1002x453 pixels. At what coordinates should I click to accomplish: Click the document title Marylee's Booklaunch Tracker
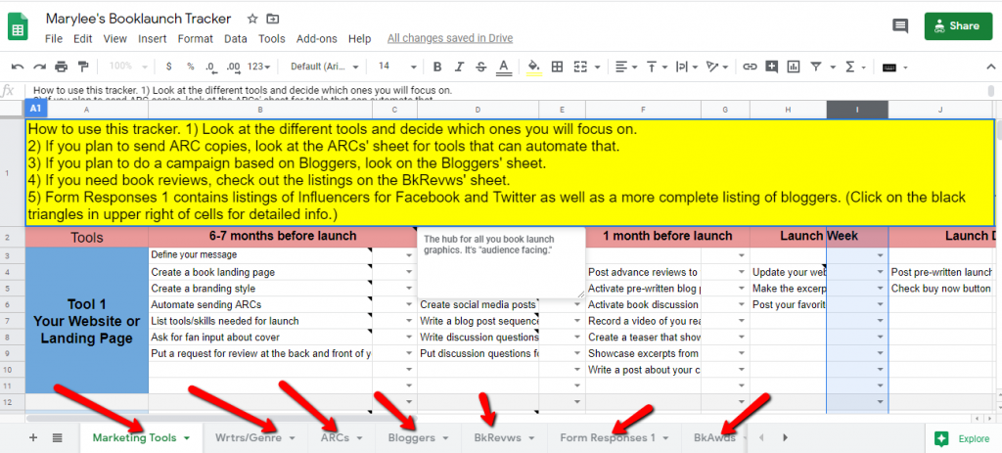tap(139, 19)
